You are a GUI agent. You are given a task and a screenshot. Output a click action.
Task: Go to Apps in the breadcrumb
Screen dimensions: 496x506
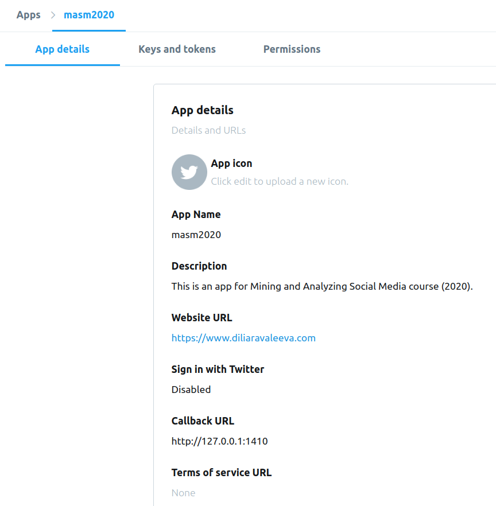coord(29,15)
